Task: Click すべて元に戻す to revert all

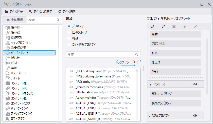Action: click(x=41, y=11)
